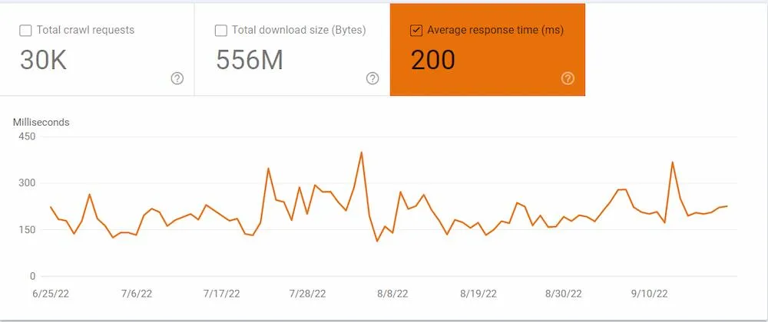
Task: Click the 150 y-axis label
Action: (27, 230)
